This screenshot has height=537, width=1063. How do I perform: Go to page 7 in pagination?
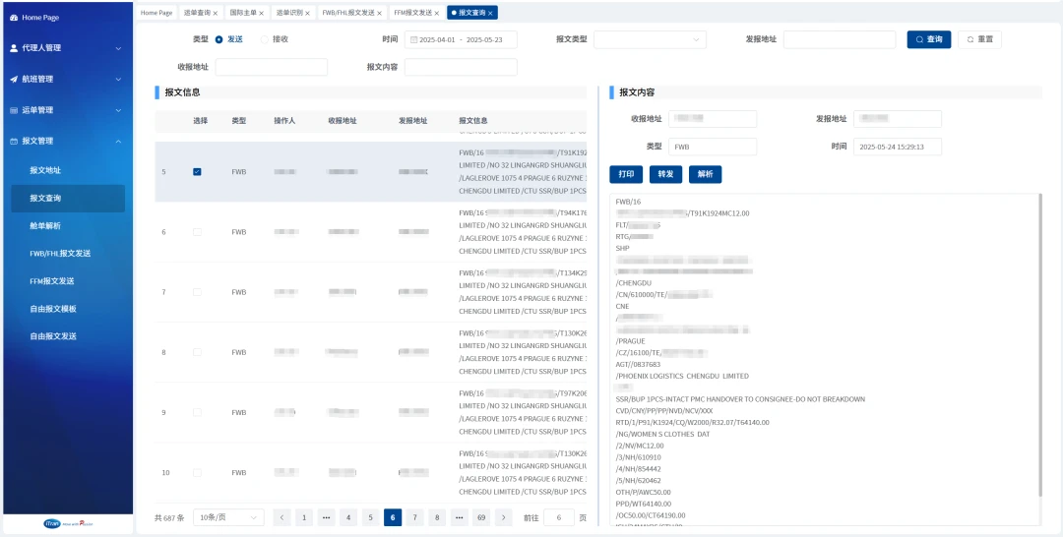[415, 517]
